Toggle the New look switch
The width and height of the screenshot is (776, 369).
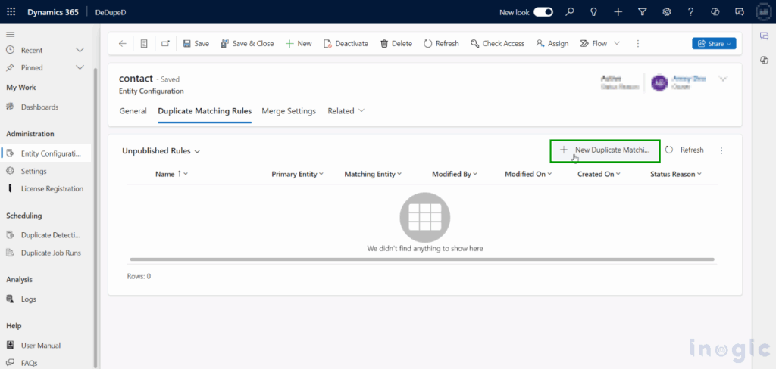click(x=543, y=12)
